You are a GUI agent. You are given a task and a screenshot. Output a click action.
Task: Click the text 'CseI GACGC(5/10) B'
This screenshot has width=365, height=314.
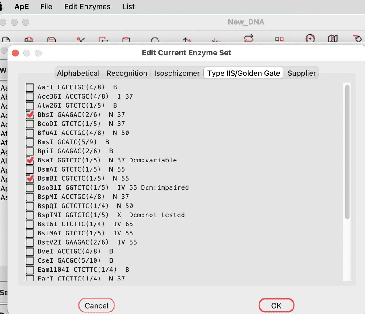coord(75,261)
